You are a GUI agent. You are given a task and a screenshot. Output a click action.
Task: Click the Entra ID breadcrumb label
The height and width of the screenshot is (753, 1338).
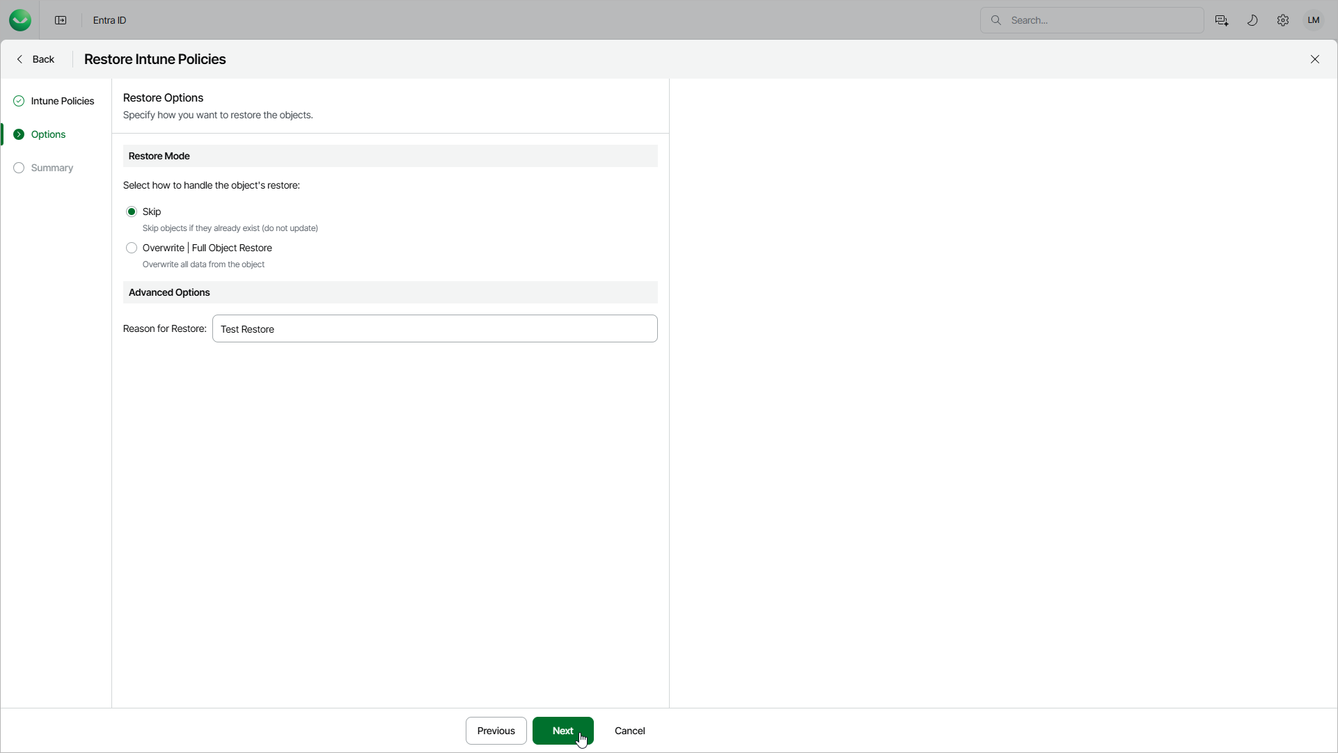(x=109, y=20)
